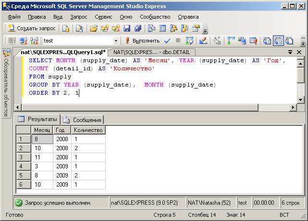
Task: Select row header 3 in results grid
Action: pyautogui.click(x=24, y=157)
